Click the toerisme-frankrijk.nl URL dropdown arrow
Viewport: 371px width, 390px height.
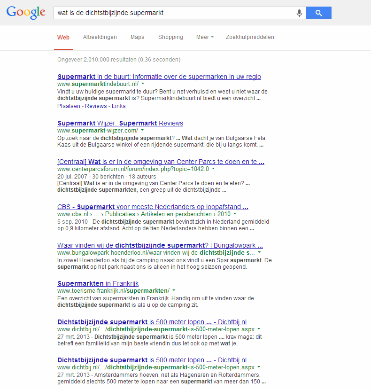pos(173,290)
